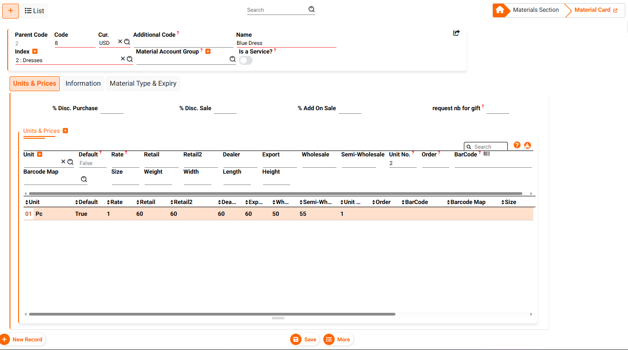Click the home icon in breadcrumb
Screen dimensions: 628x350
(500, 10)
